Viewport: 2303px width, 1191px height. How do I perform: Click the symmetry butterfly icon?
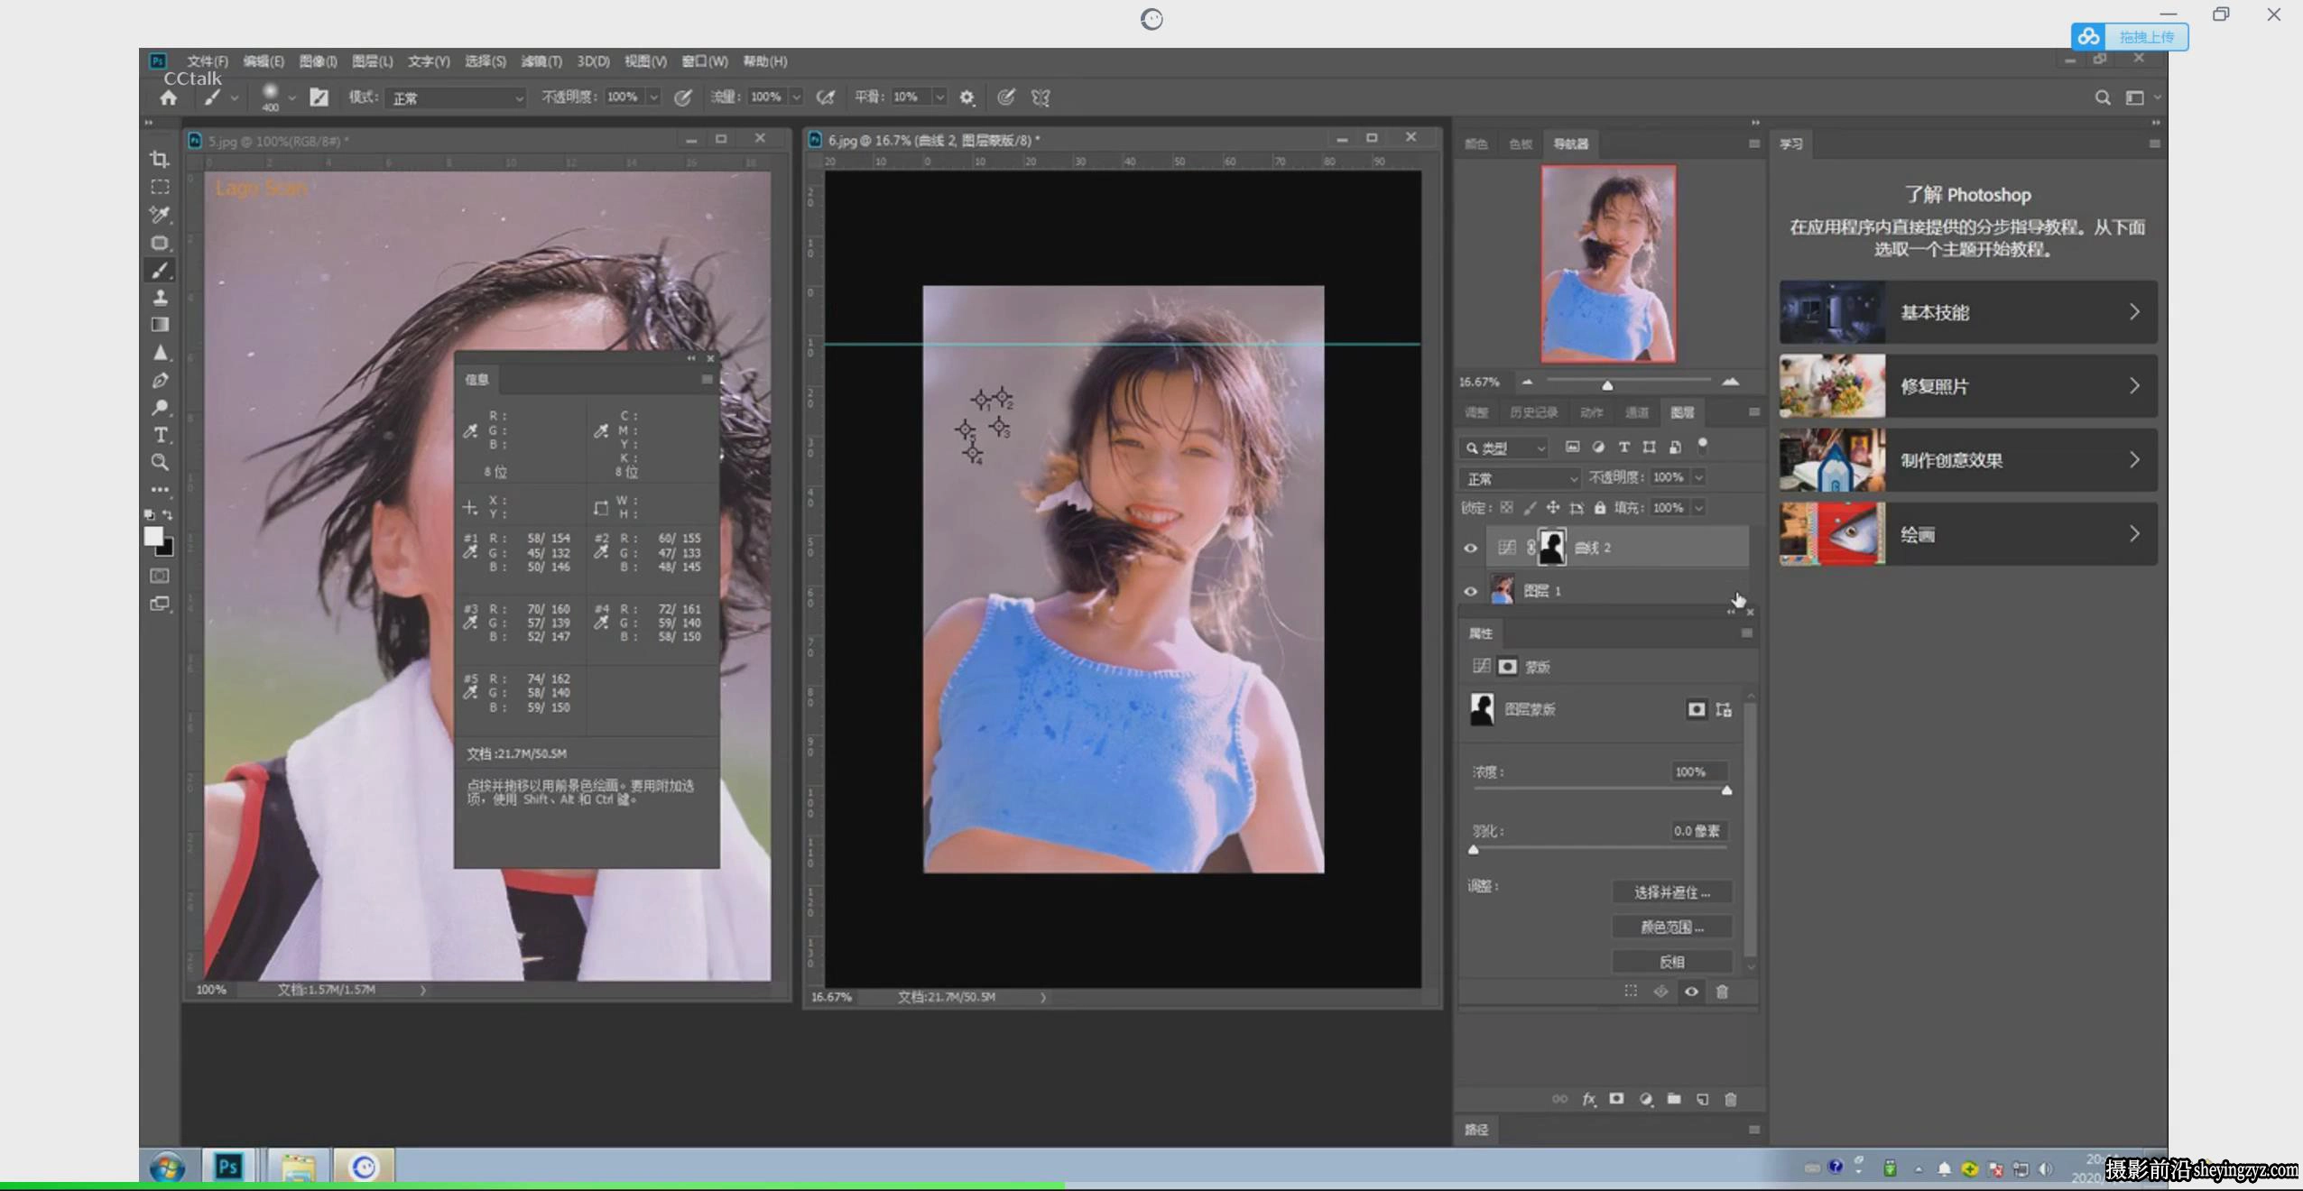(x=1041, y=97)
